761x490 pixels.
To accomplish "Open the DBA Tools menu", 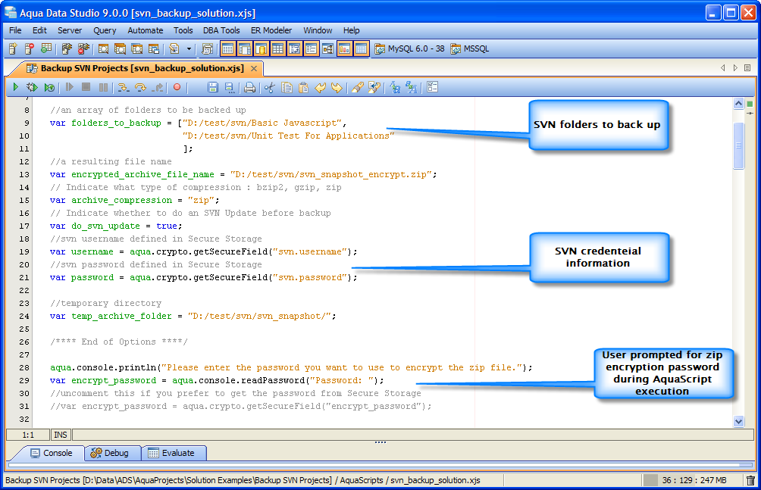I will click(221, 30).
